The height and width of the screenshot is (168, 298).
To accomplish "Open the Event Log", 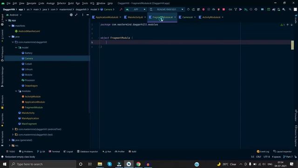I will pyautogui.click(x=263, y=152).
